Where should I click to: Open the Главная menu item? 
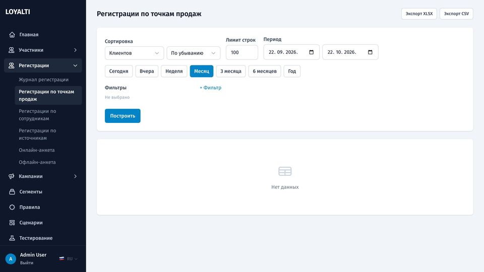[x=43, y=35]
